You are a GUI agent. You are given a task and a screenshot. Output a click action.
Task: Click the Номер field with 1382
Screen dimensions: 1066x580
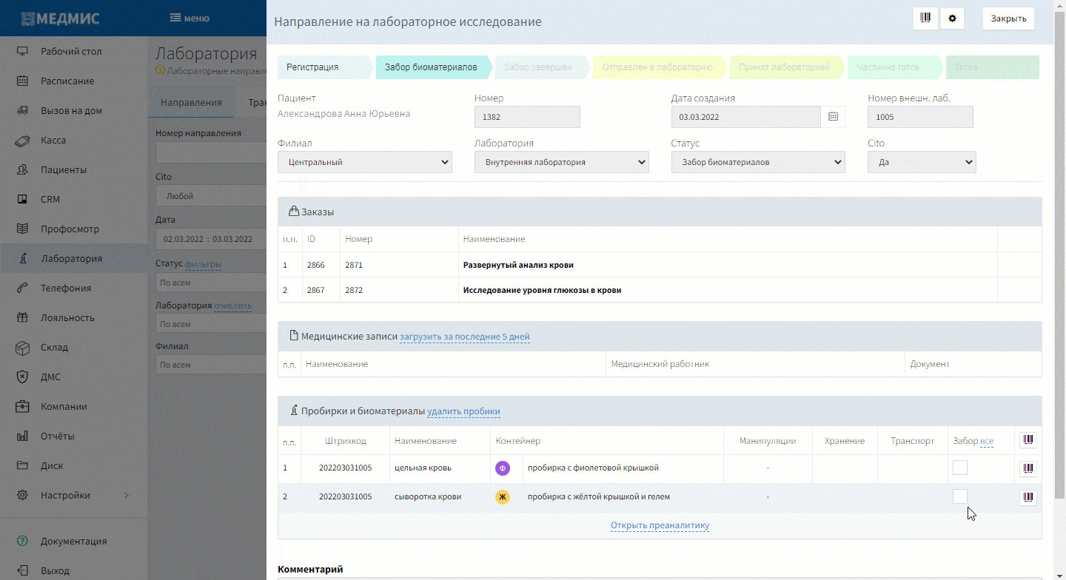(x=527, y=117)
